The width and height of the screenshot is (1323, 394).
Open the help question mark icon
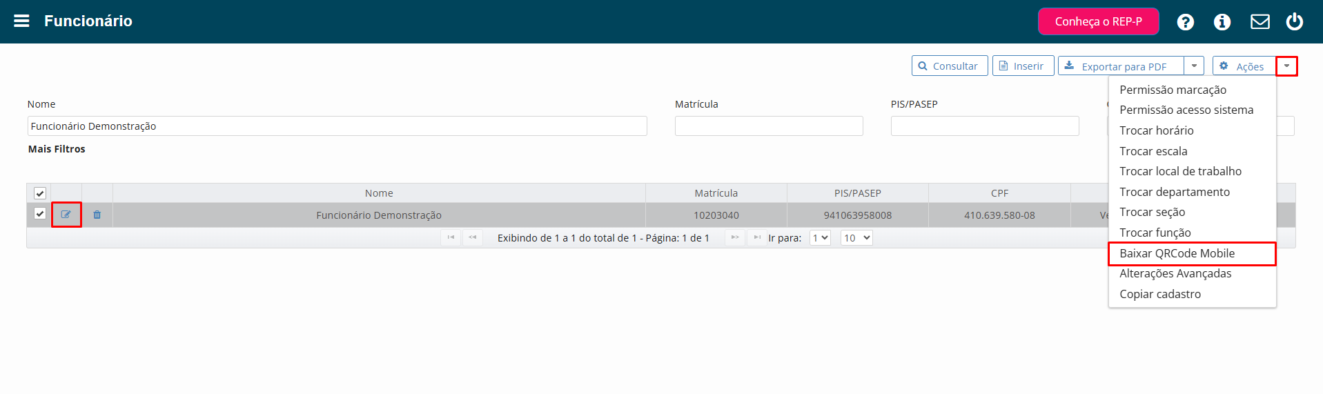[x=1186, y=22]
